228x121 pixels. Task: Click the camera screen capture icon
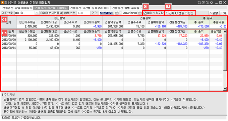coord(207,2)
